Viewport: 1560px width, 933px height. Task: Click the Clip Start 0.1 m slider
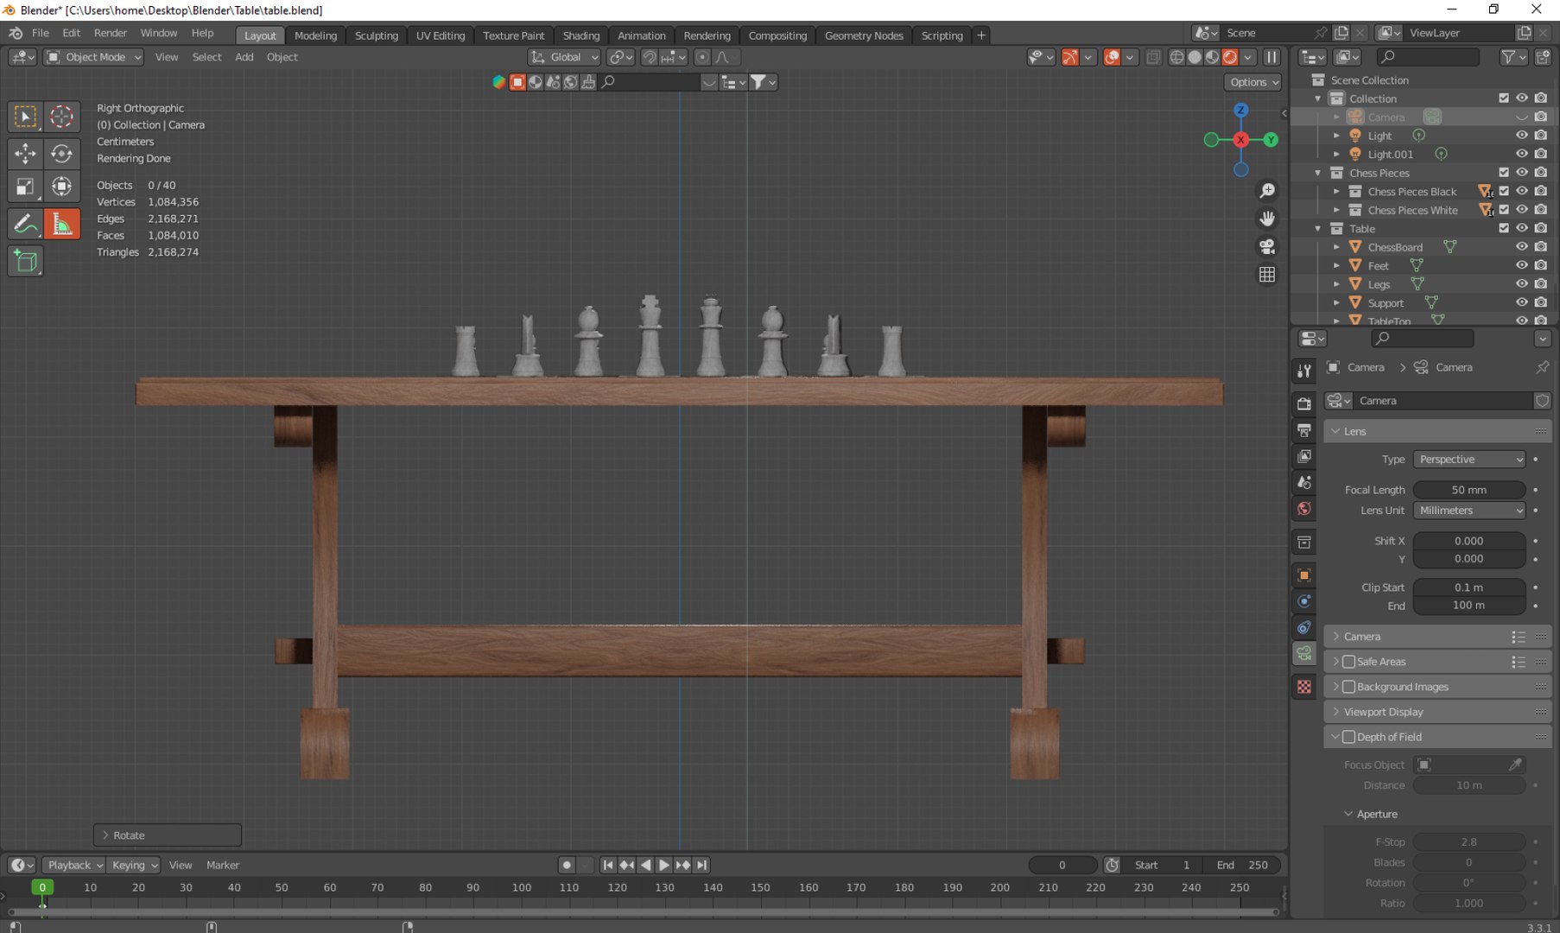(1469, 587)
